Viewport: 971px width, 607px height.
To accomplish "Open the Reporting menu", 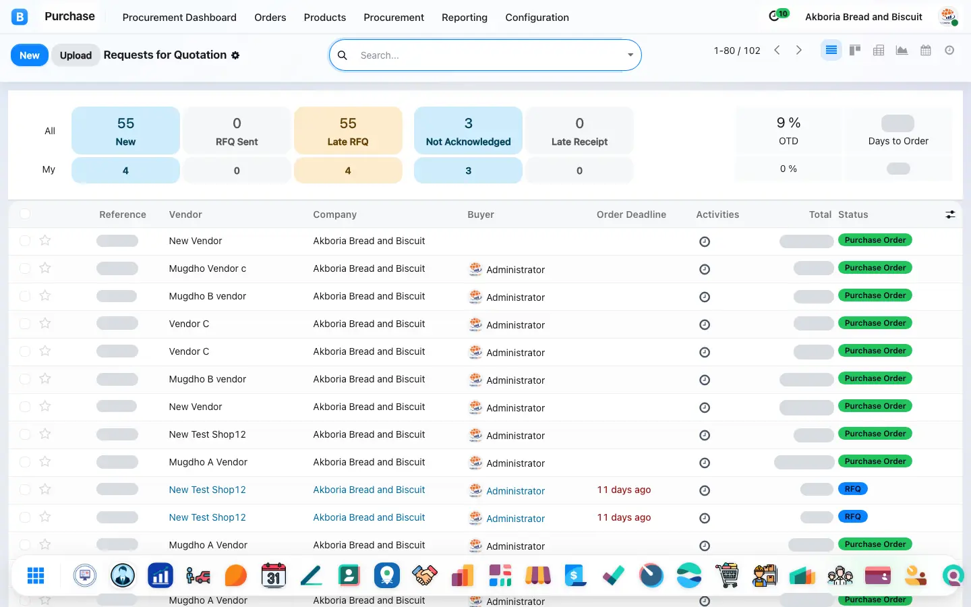I will coord(465,18).
